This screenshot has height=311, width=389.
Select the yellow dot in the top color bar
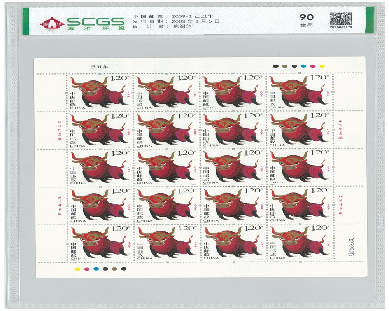coord(322,66)
